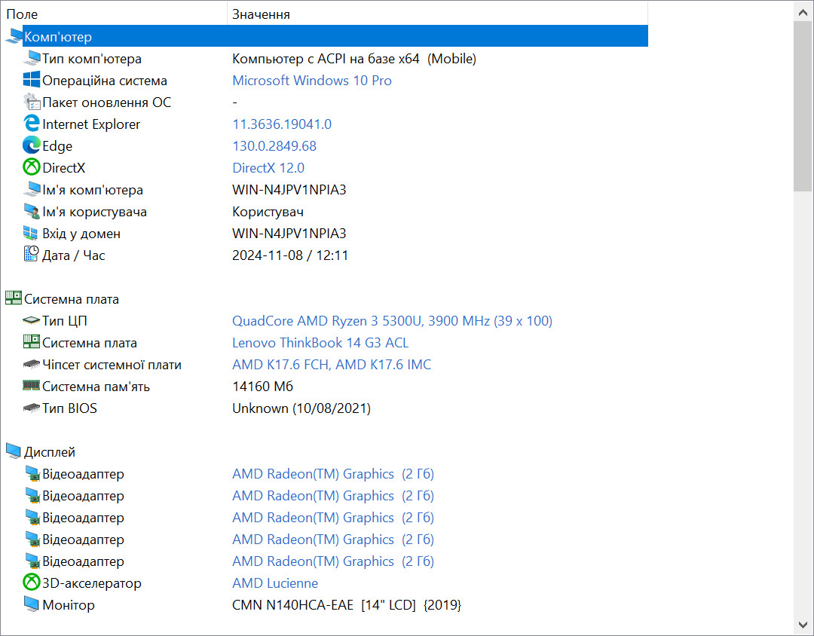Select the Вхід у домен label
The image size is (814, 636).
[81, 234]
